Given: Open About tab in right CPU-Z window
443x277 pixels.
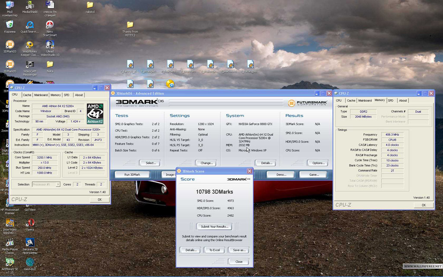Looking at the screenshot, I should 403,100.
